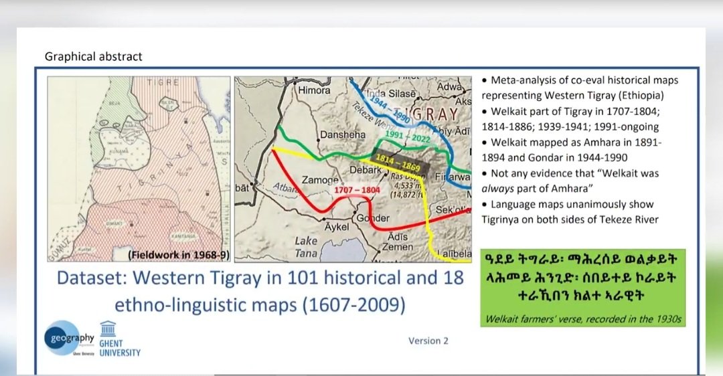Click the "Adwa" town label

click(449, 86)
